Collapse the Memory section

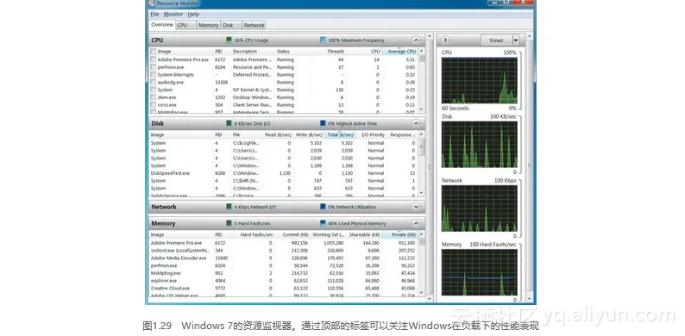[x=416, y=223]
